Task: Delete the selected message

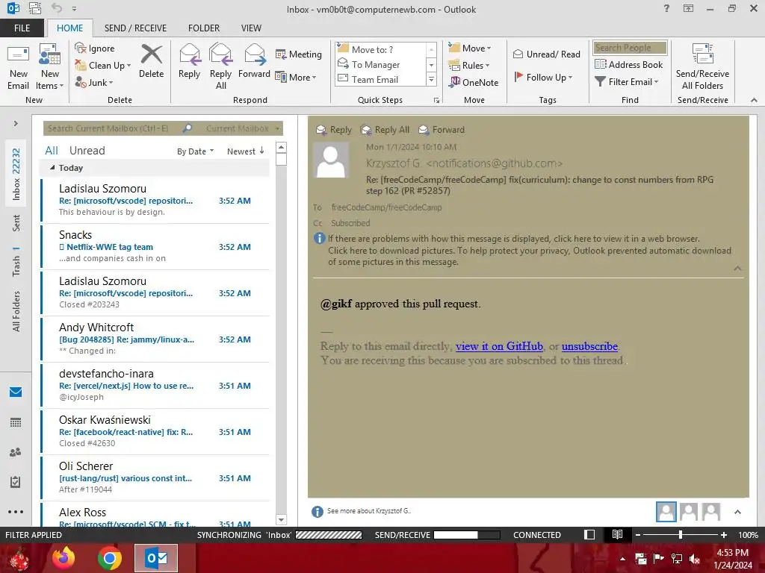Action: click(x=151, y=61)
